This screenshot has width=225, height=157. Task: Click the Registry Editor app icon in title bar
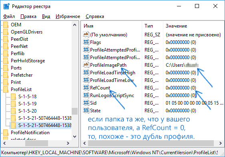6,6
